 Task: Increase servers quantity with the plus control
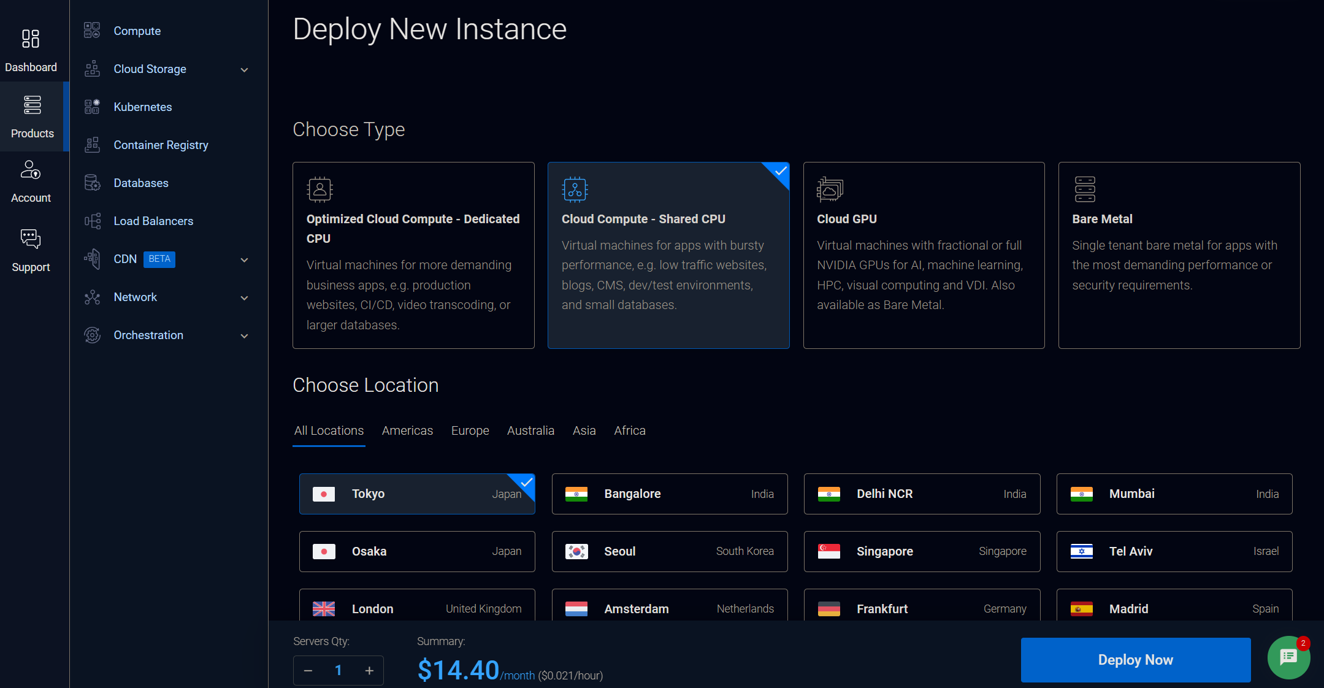(x=369, y=670)
